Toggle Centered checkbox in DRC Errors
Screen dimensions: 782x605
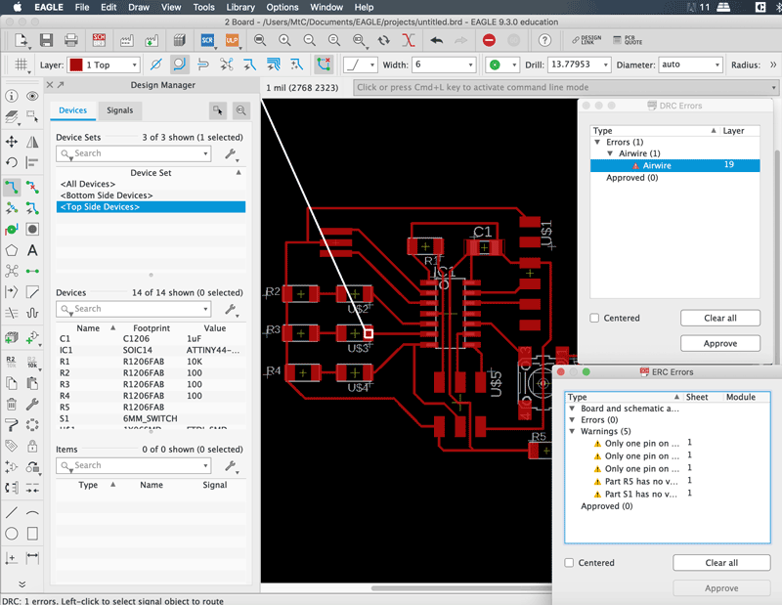click(595, 318)
